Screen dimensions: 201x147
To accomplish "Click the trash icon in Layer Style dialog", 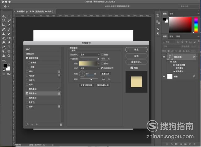I will 61,124.
